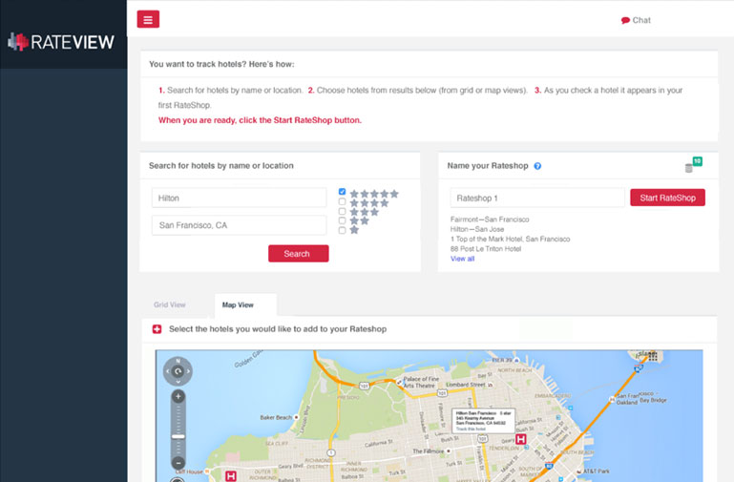The width and height of the screenshot is (734, 482).
Task: Zoom in on the map with plus
Action: (x=178, y=396)
